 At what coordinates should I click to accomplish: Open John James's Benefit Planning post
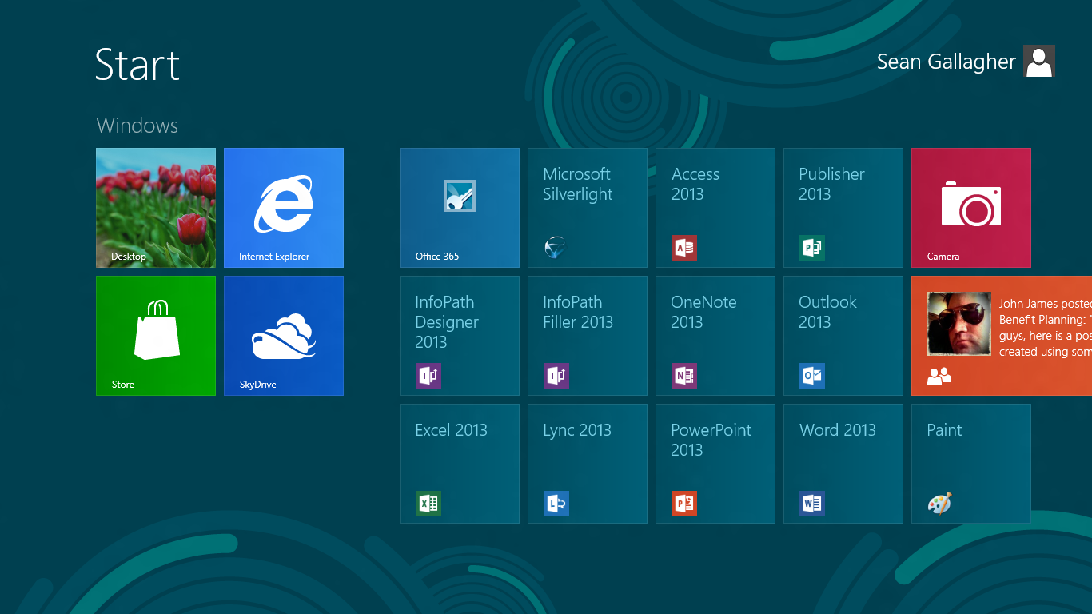pos(1001,336)
